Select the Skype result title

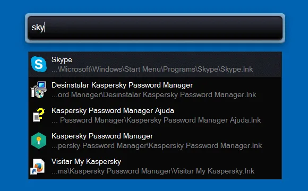tap(62, 59)
